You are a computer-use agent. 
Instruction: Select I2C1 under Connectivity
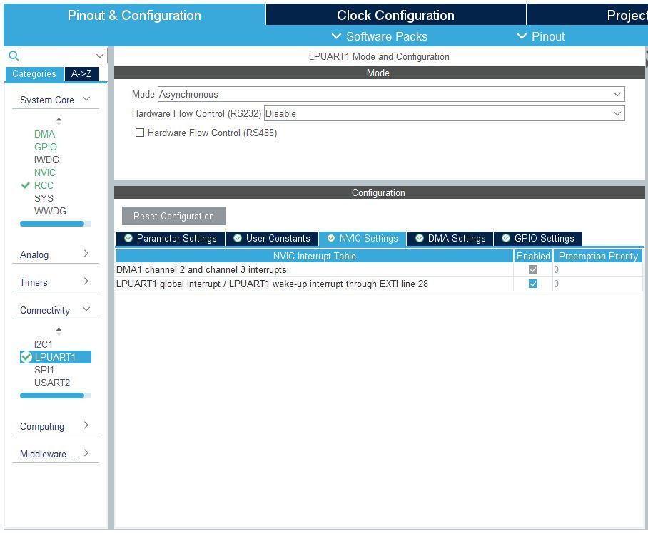(x=44, y=344)
